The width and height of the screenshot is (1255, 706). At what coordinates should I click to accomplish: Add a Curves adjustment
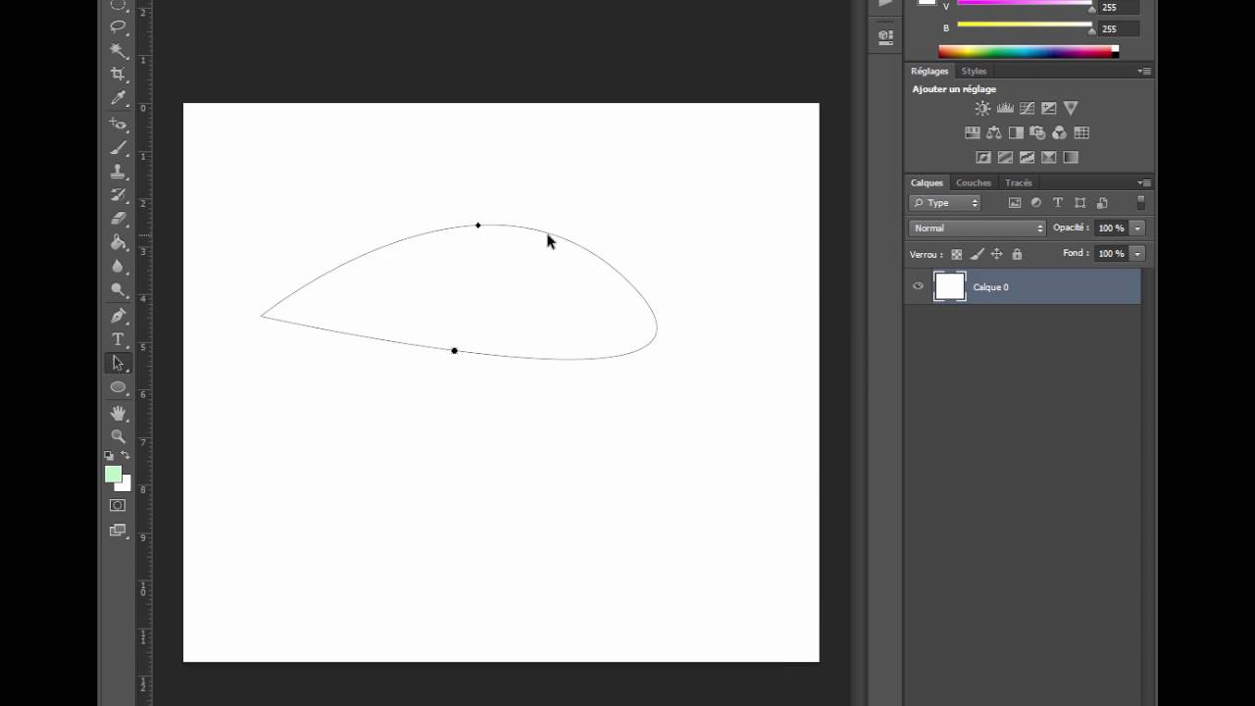(1027, 108)
